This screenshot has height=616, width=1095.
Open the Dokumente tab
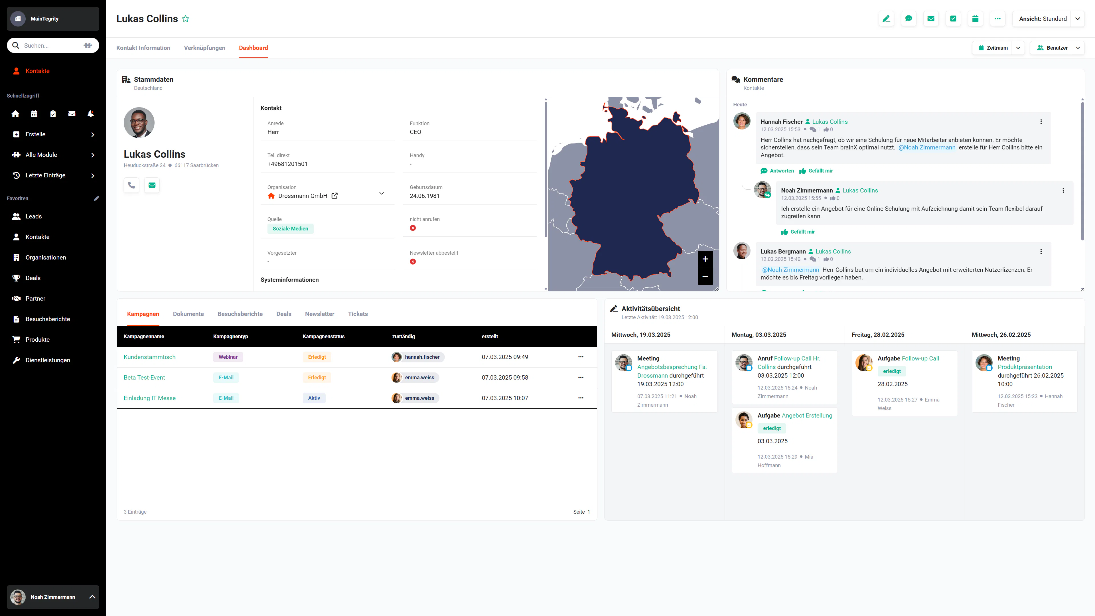point(188,314)
